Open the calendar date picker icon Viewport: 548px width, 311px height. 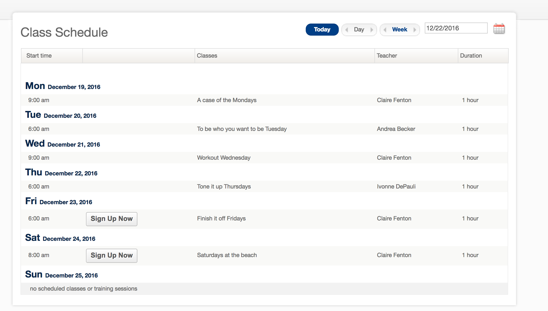point(499,29)
